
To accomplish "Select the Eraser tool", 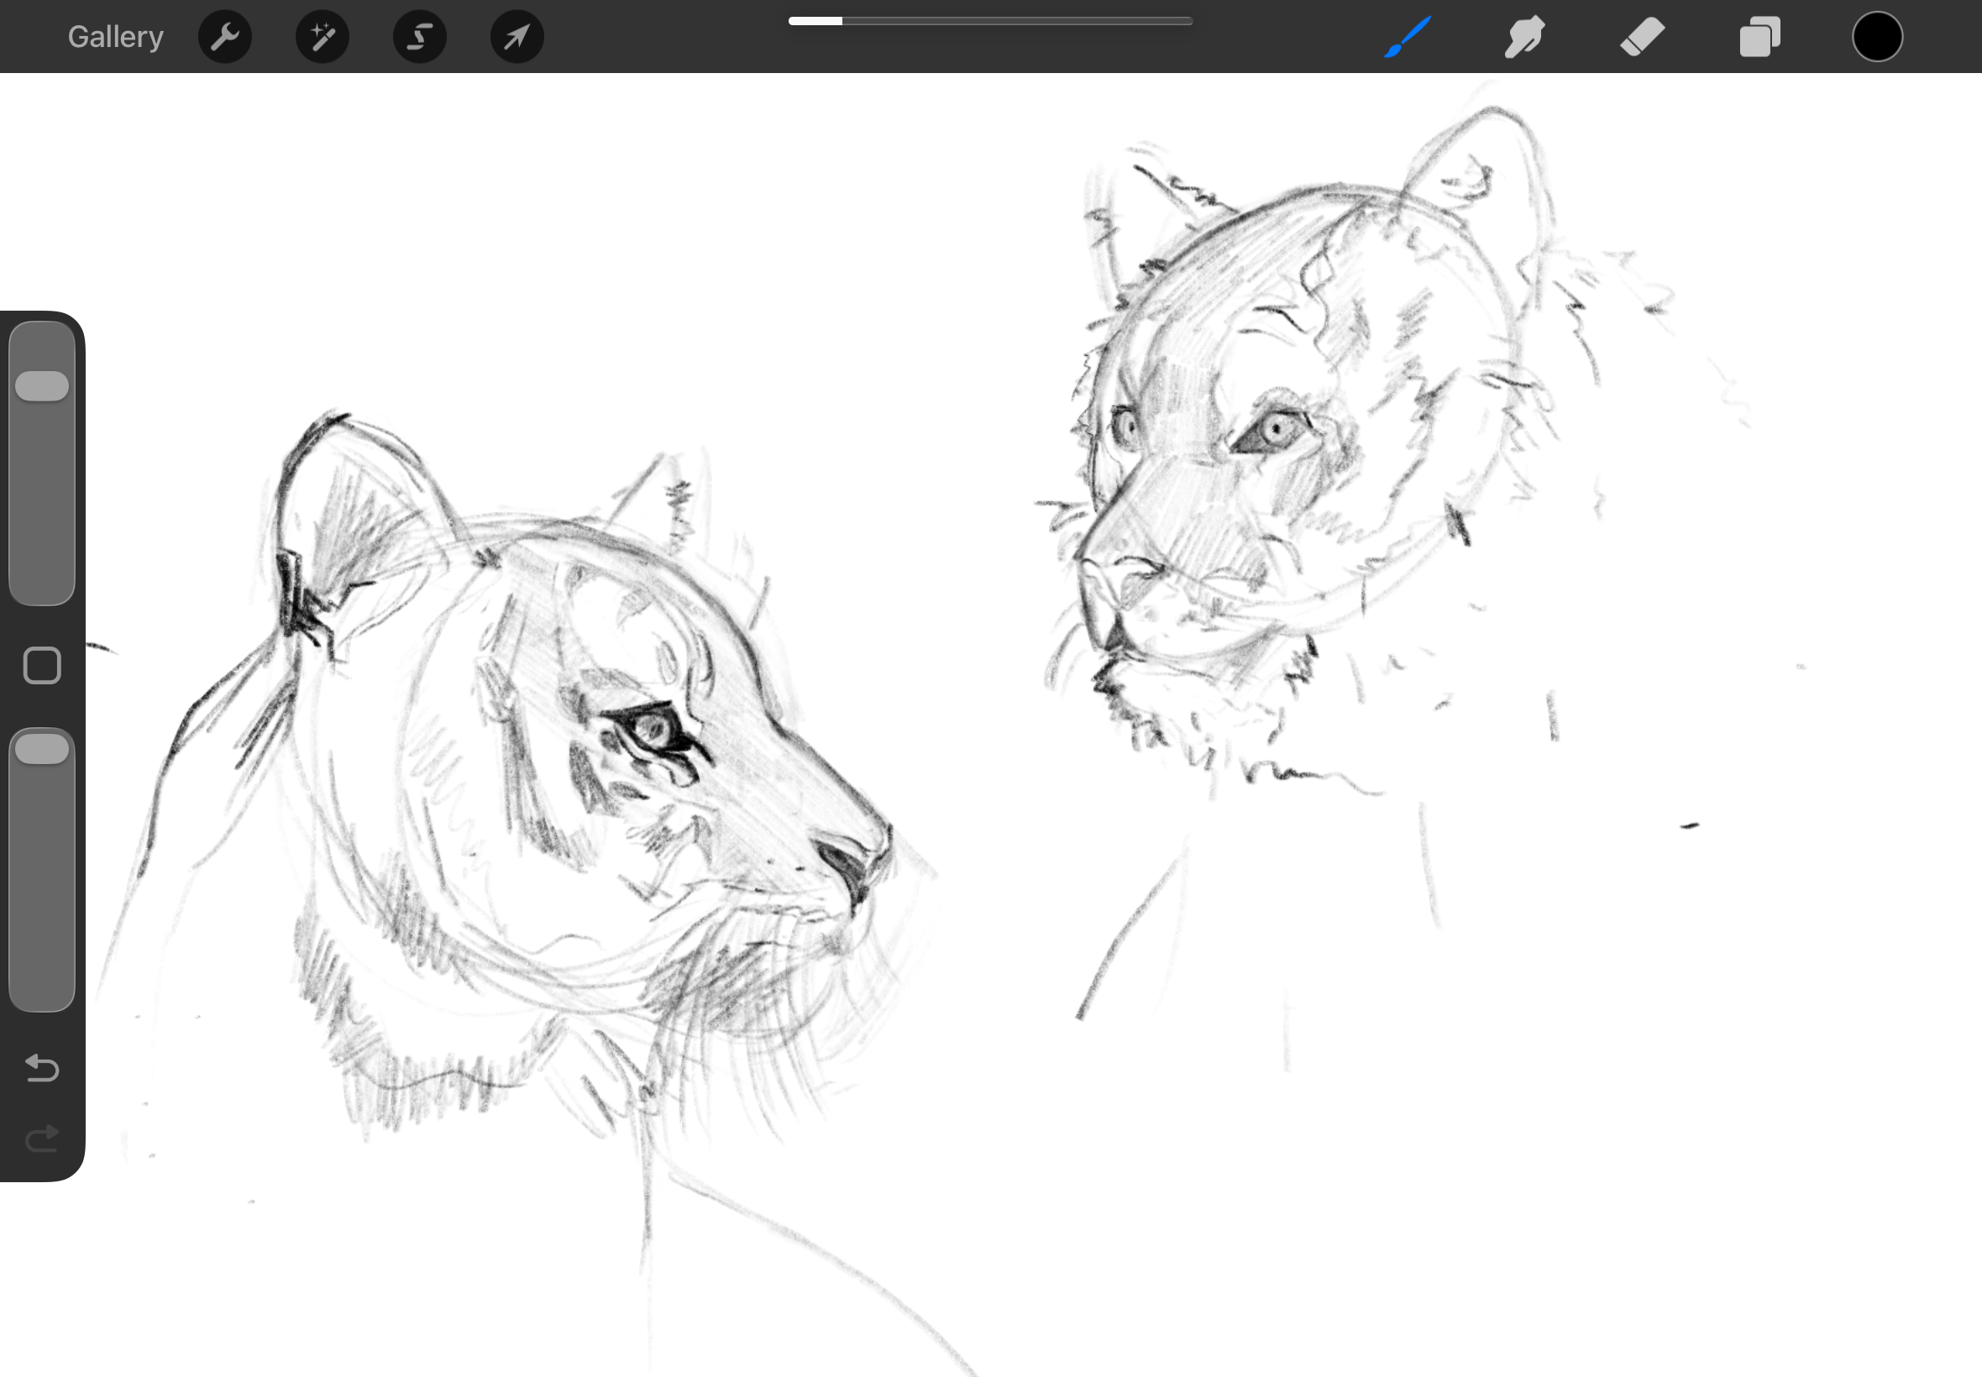I will point(1642,37).
